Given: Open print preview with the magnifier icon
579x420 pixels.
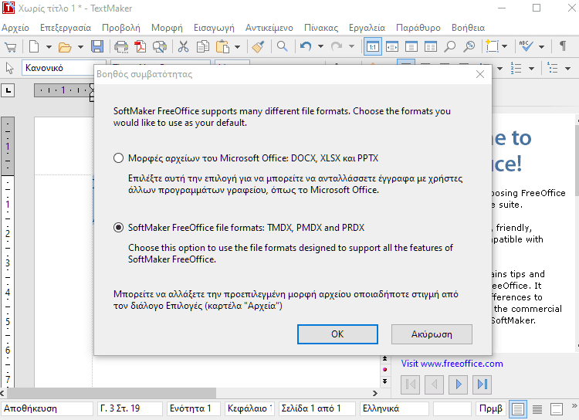Looking at the screenshot, I should coord(160,47).
